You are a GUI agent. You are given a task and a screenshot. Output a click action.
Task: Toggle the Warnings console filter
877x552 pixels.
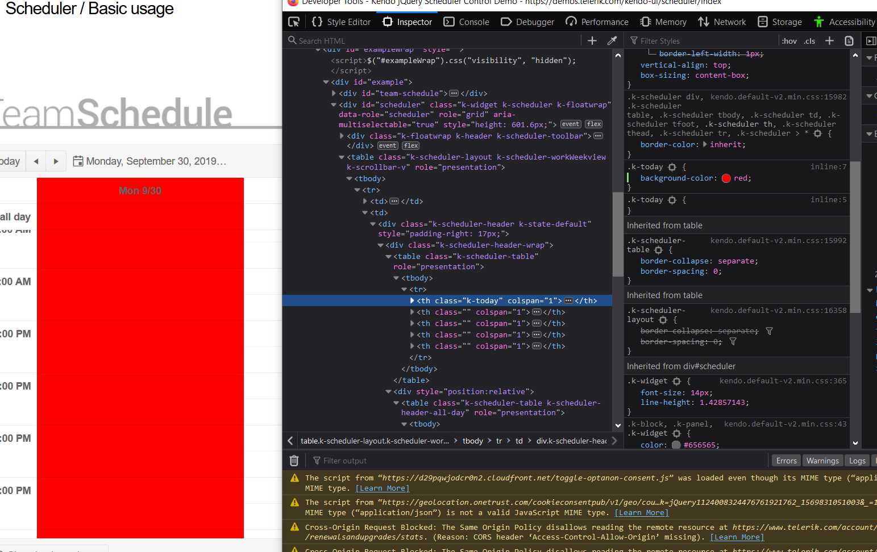tap(822, 461)
